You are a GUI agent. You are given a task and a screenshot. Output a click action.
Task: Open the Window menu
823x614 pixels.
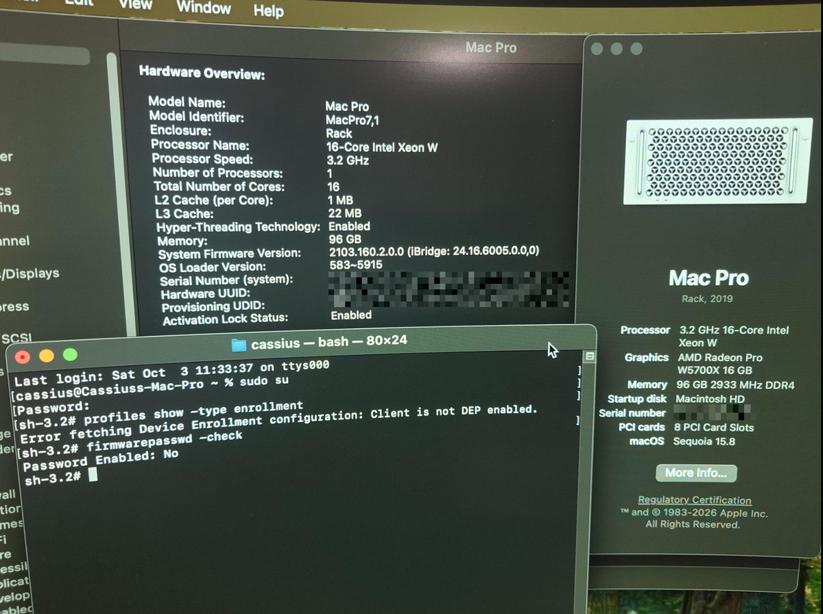(x=204, y=8)
